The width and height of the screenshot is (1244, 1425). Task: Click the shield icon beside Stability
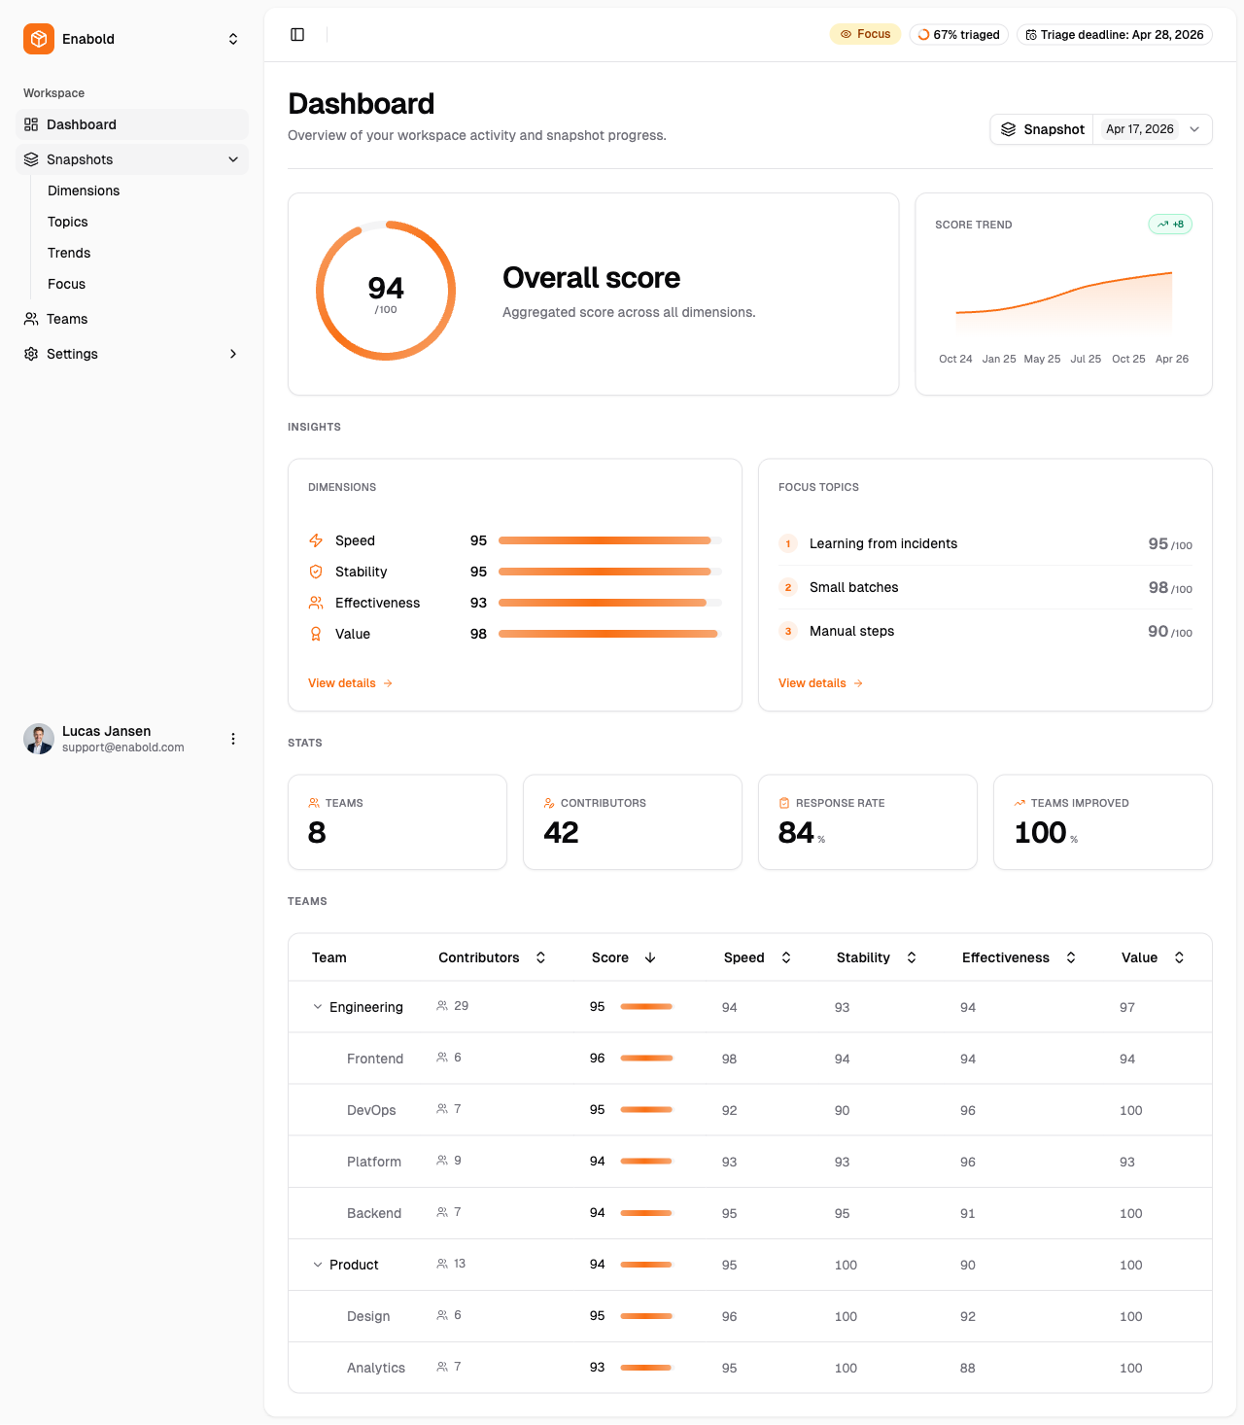[315, 572]
